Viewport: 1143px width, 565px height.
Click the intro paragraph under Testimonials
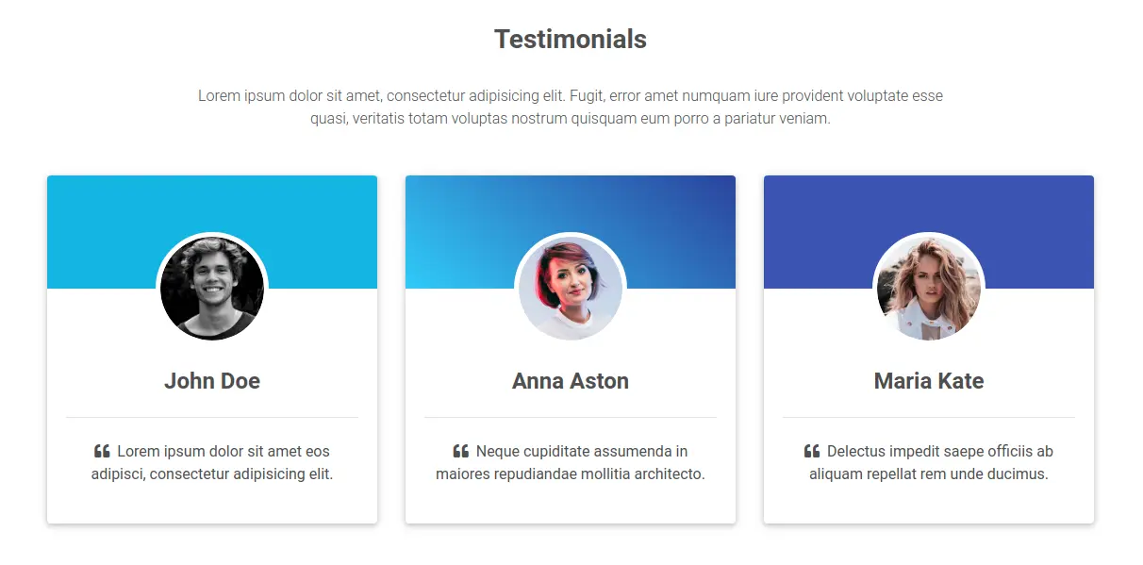point(571,108)
